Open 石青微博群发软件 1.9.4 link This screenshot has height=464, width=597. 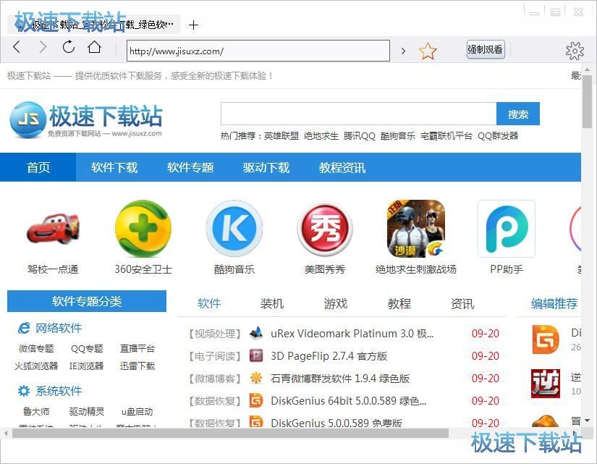[x=340, y=379]
